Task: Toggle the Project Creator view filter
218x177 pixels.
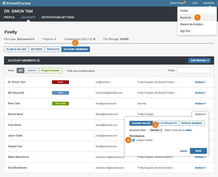Action: [x=50, y=71]
